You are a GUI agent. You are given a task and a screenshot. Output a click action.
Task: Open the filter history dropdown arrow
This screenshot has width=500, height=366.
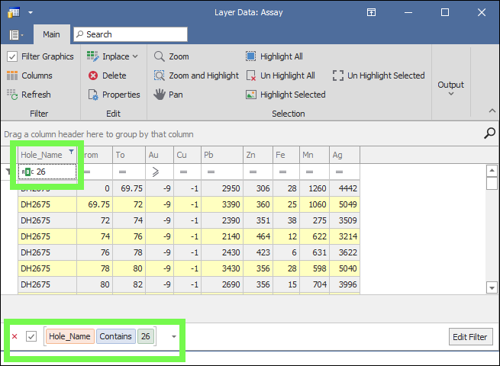point(173,336)
